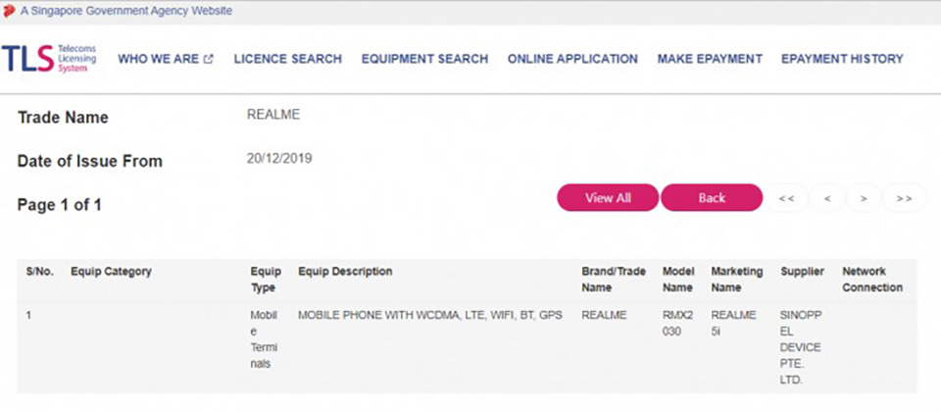
Task: Open the EPAYMENT HISTORY menu item
Action: coord(842,59)
